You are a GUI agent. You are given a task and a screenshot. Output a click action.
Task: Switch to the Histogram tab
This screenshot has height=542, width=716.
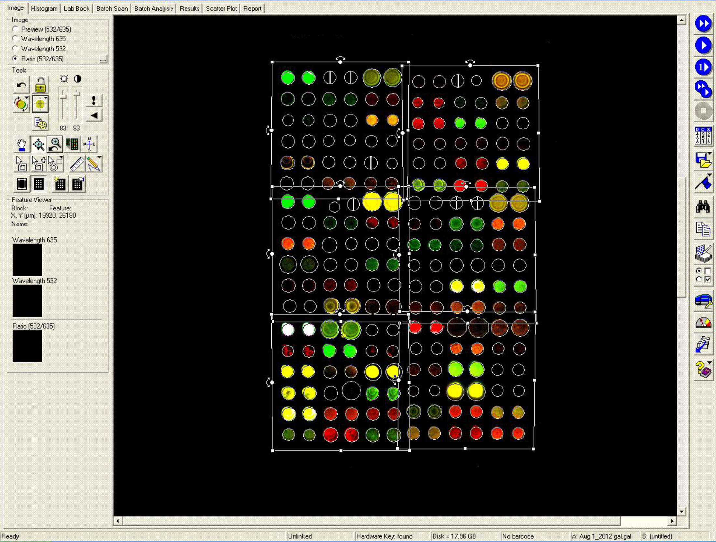[x=44, y=9]
